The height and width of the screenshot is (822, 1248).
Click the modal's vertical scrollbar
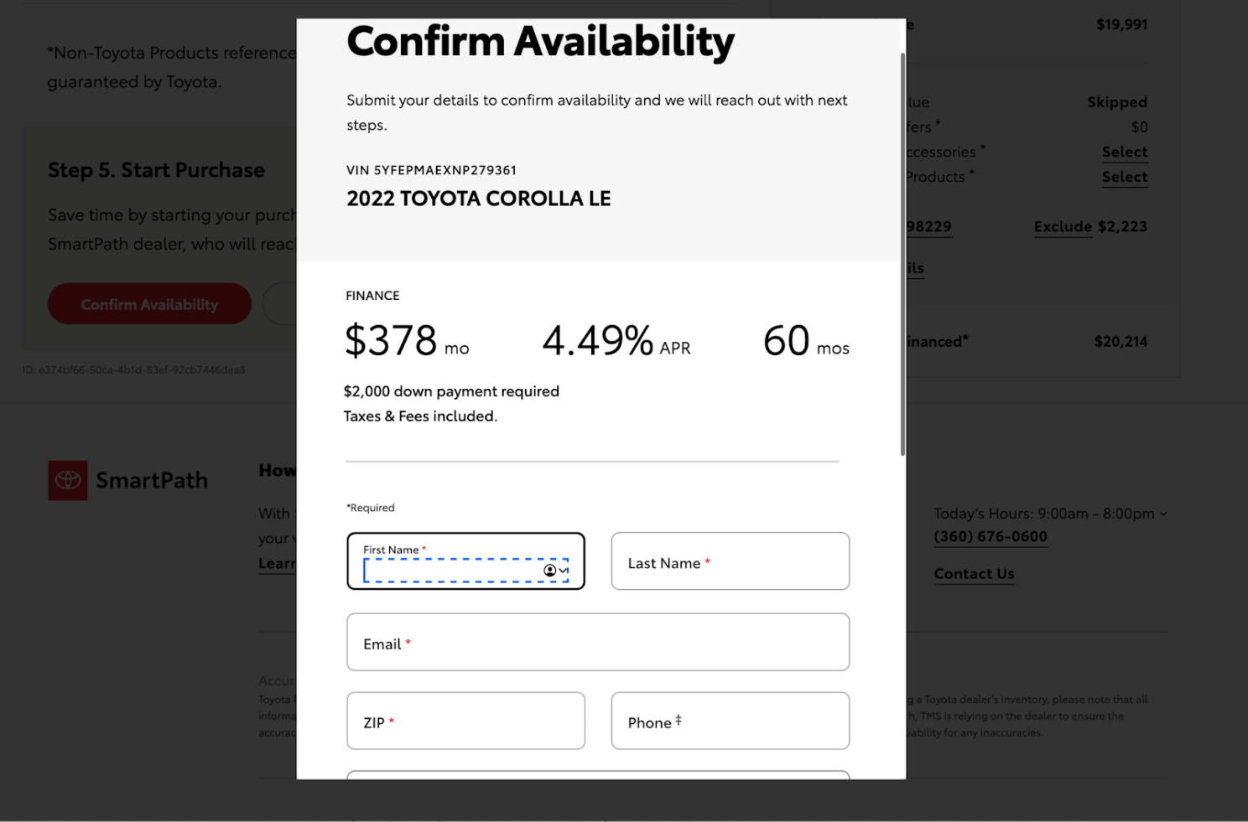pyautogui.click(x=902, y=254)
